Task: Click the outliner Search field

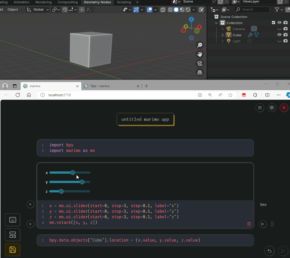Action: (252, 10)
